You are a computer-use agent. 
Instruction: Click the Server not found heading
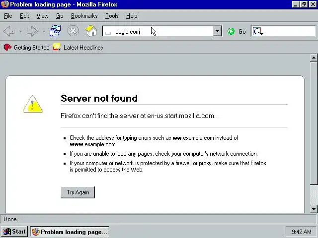(99, 98)
